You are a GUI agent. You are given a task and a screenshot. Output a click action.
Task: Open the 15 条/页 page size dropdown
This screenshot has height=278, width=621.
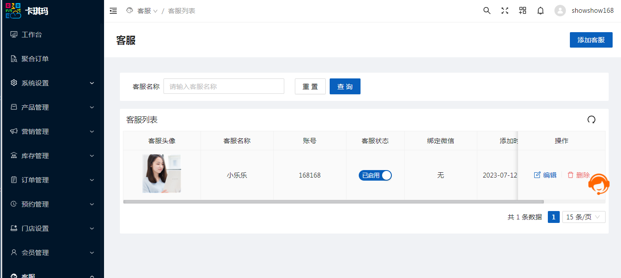(x=583, y=217)
